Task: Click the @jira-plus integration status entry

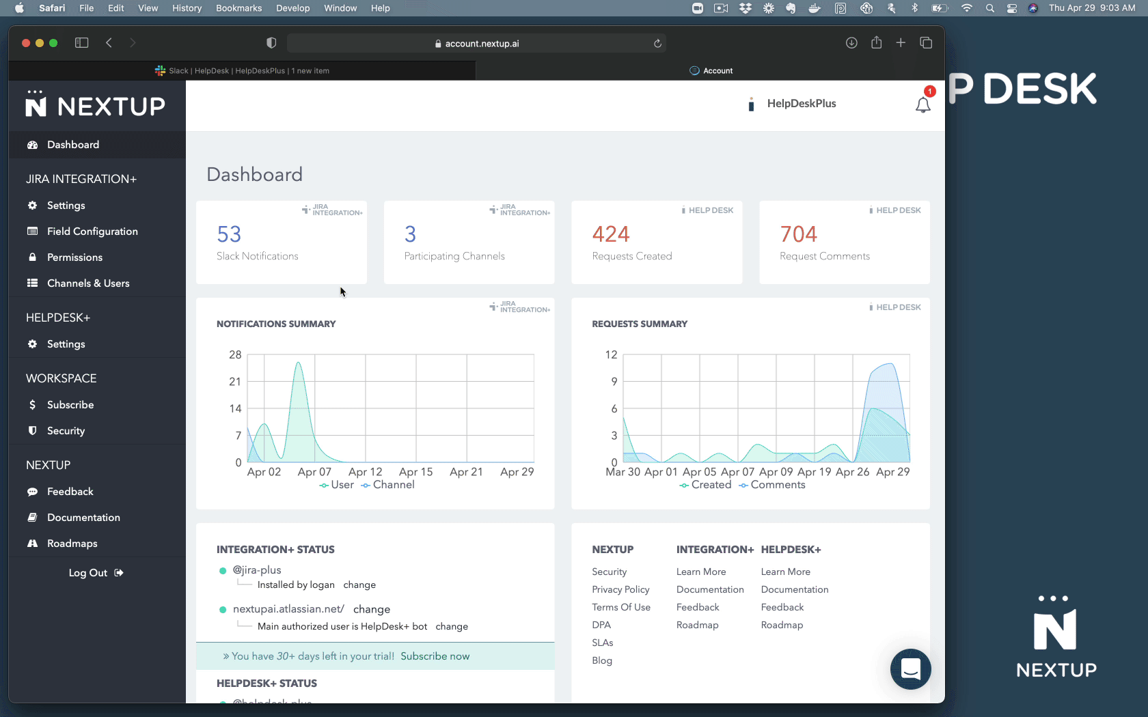Action: pyautogui.click(x=257, y=570)
